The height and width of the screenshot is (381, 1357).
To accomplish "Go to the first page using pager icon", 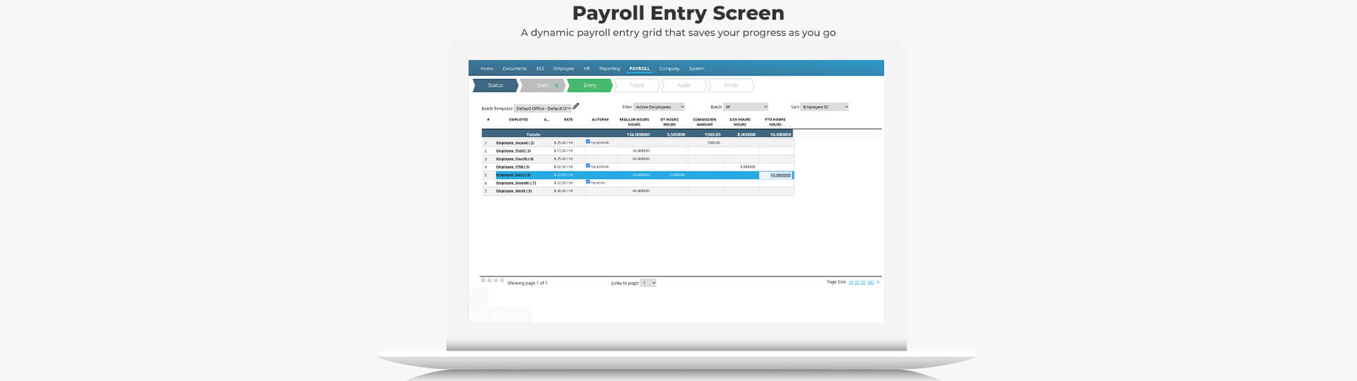I will pos(483,281).
